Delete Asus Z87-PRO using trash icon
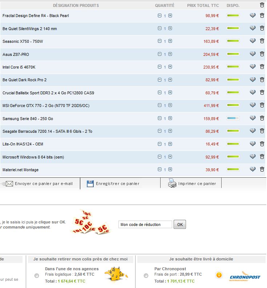267x288 pixels. pos(262,54)
